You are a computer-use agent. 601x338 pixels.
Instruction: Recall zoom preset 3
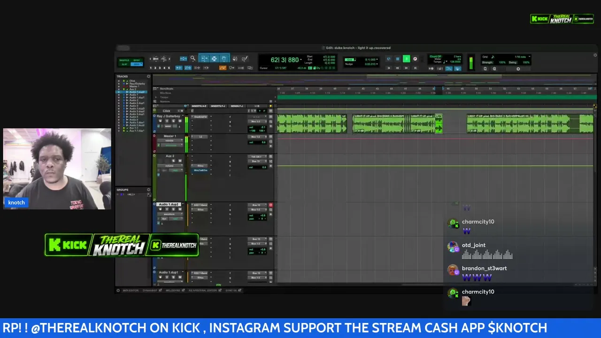(x=160, y=68)
